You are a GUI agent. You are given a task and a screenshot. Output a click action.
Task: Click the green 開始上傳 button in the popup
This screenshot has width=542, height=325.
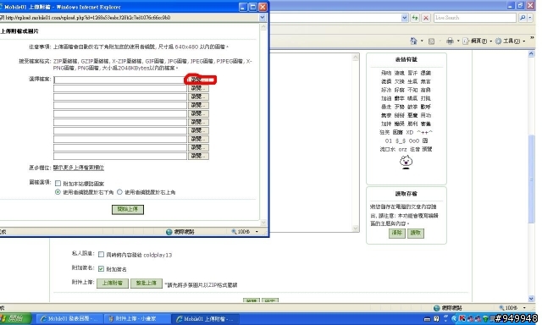(x=128, y=209)
